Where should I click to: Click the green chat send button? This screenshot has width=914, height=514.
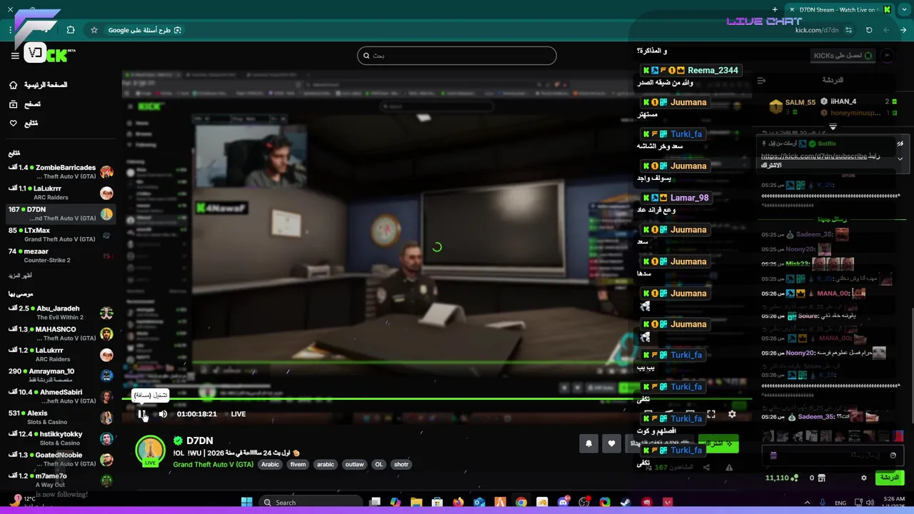890,478
